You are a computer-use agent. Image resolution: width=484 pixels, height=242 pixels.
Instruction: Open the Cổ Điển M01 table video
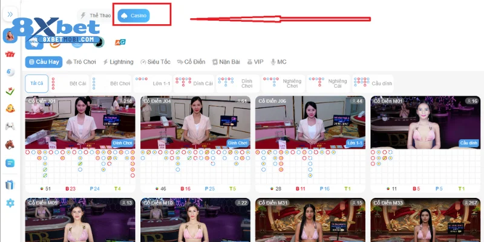coord(425,123)
